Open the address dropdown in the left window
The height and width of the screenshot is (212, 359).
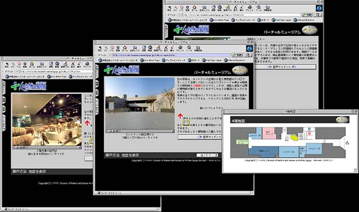17,72
